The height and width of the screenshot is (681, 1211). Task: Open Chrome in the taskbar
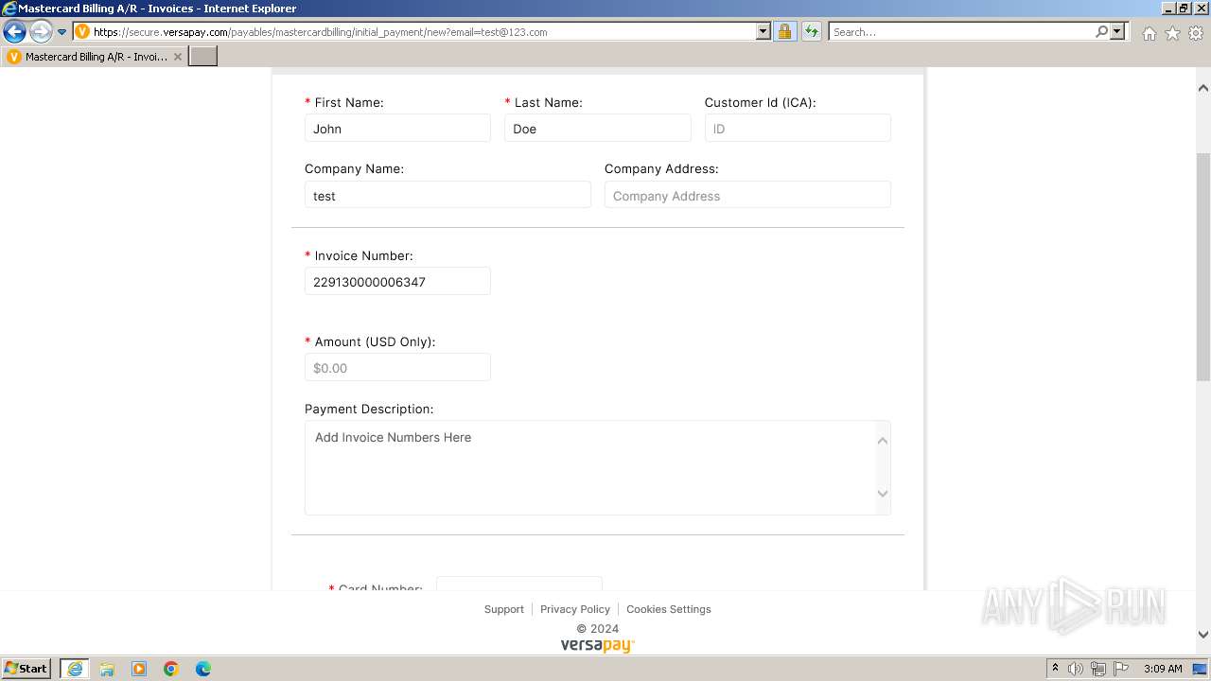pyautogui.click(x=171, y=669)
